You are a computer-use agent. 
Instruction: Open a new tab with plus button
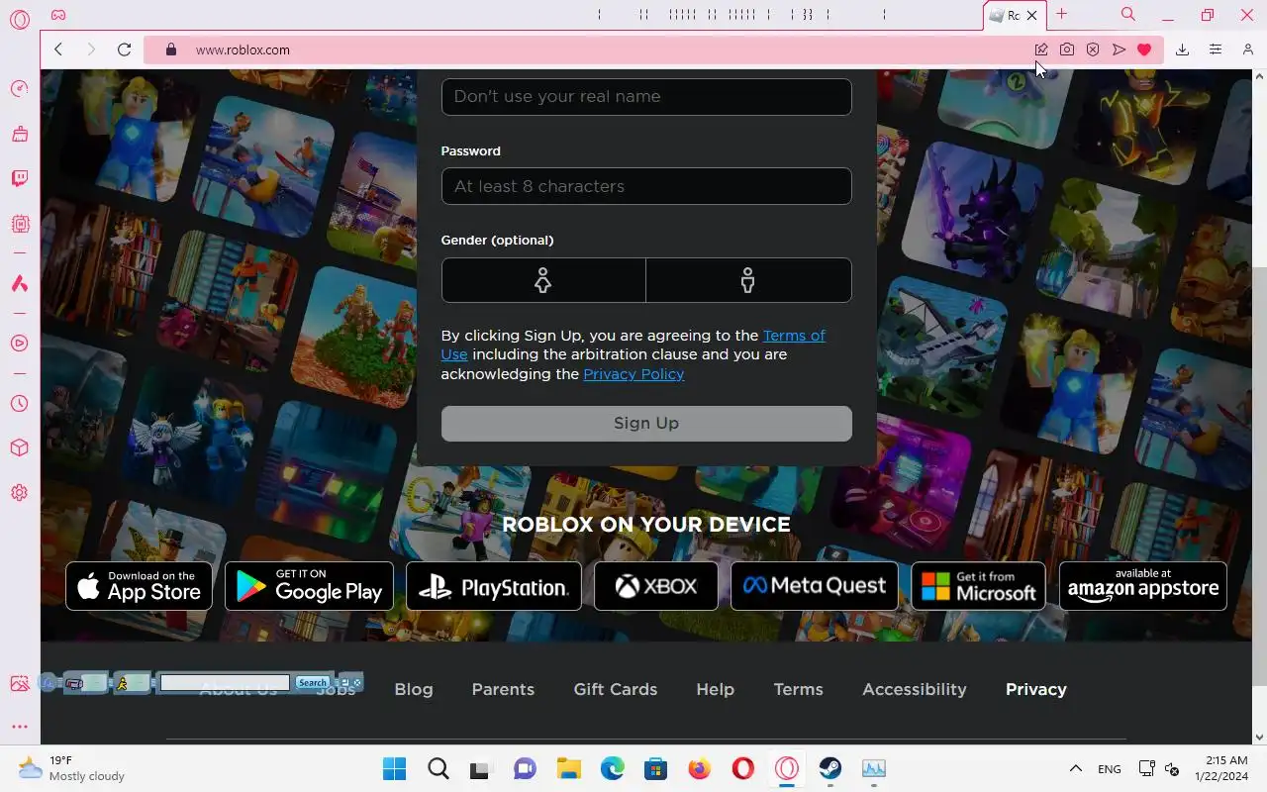pyautogui.click(x=1061, y=14)
